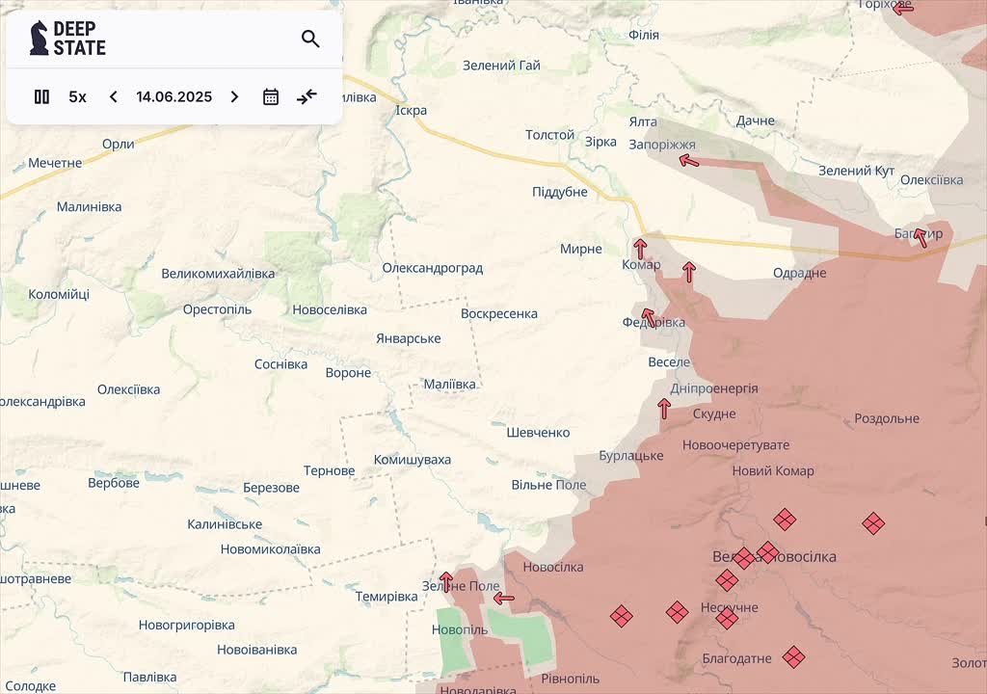Click leftward arrow right of Зелене Поле
Image resolution: width=987 pixels, height=694 pixels.
pos(503,599)
